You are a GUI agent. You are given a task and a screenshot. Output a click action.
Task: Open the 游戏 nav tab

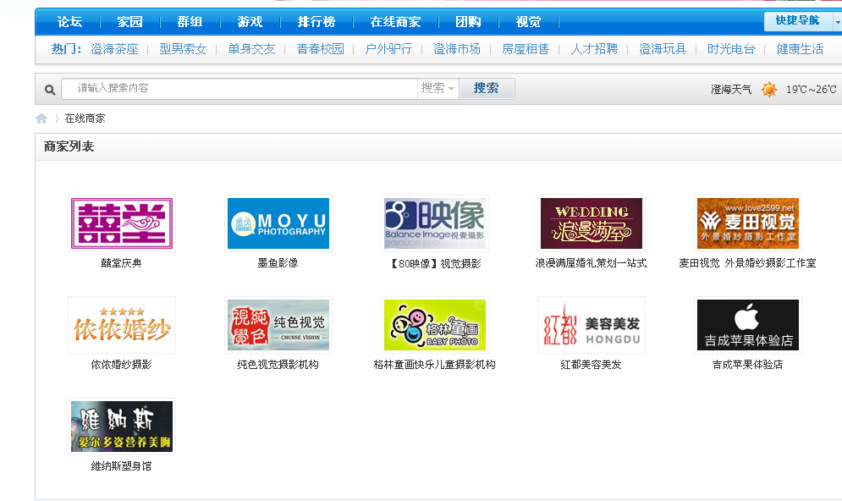click(x=250, y=22)
